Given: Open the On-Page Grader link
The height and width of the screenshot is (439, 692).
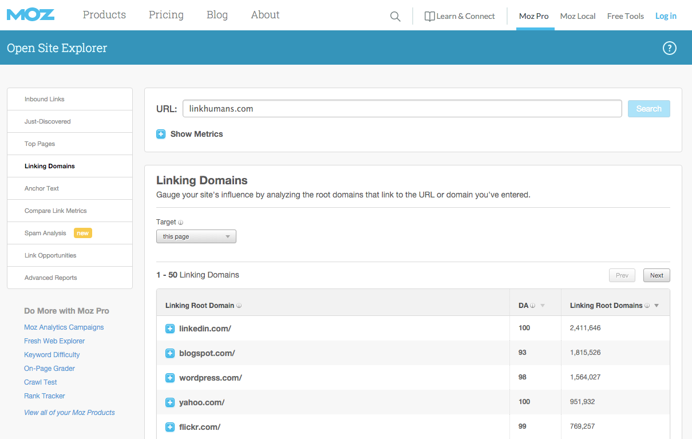Looking at the screenshot, I should 50,369.
